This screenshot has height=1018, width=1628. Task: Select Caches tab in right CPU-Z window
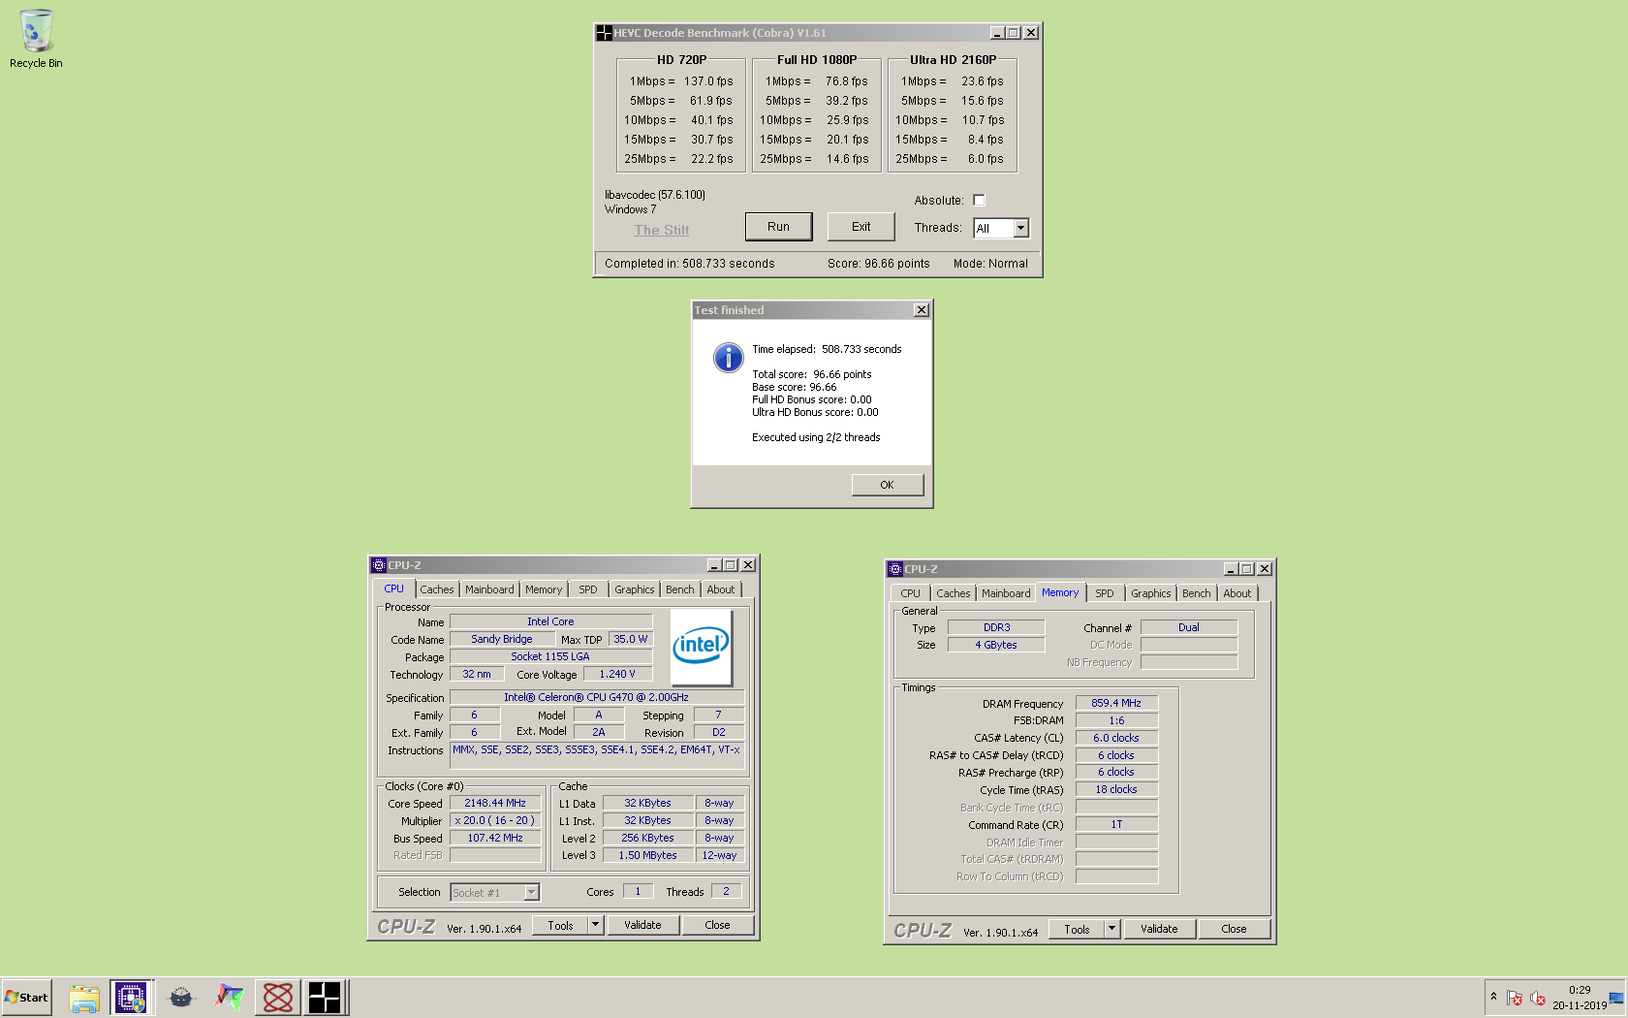coord(954,593)
